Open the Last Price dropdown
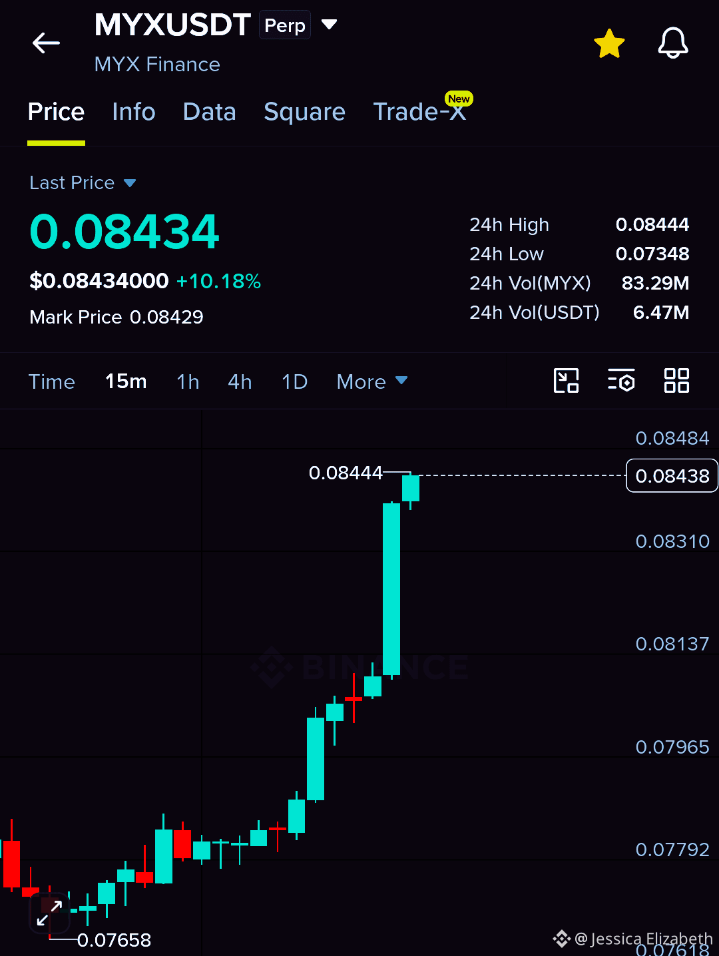This screenshot has width=719, height=956. pyautogui.click(x=83, y=183)
